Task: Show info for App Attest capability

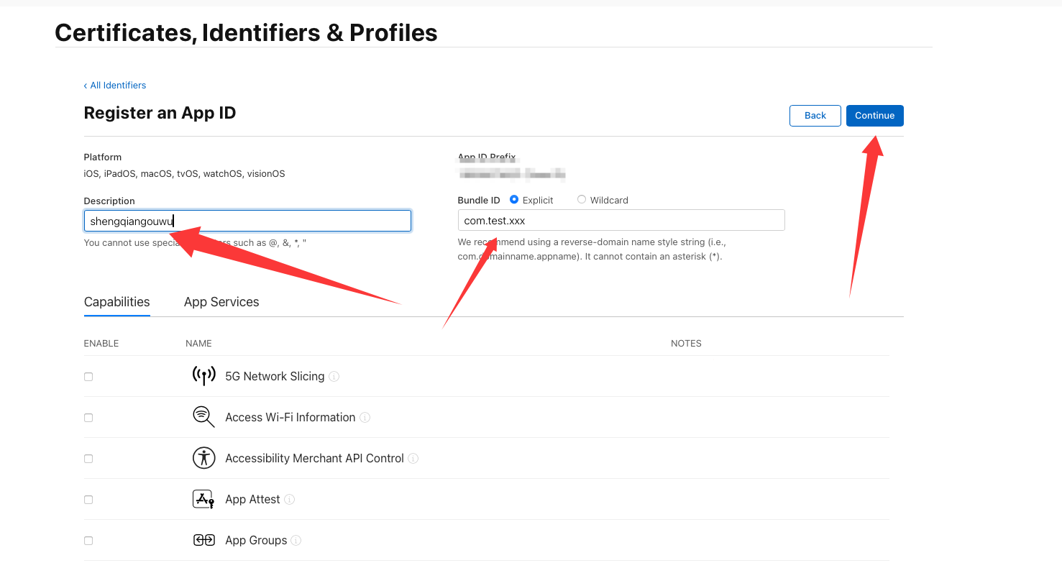Action: pos(290,500)
